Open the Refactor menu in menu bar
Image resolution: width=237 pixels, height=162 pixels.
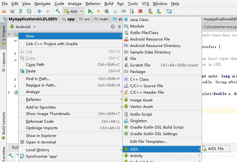pos(93,4)
